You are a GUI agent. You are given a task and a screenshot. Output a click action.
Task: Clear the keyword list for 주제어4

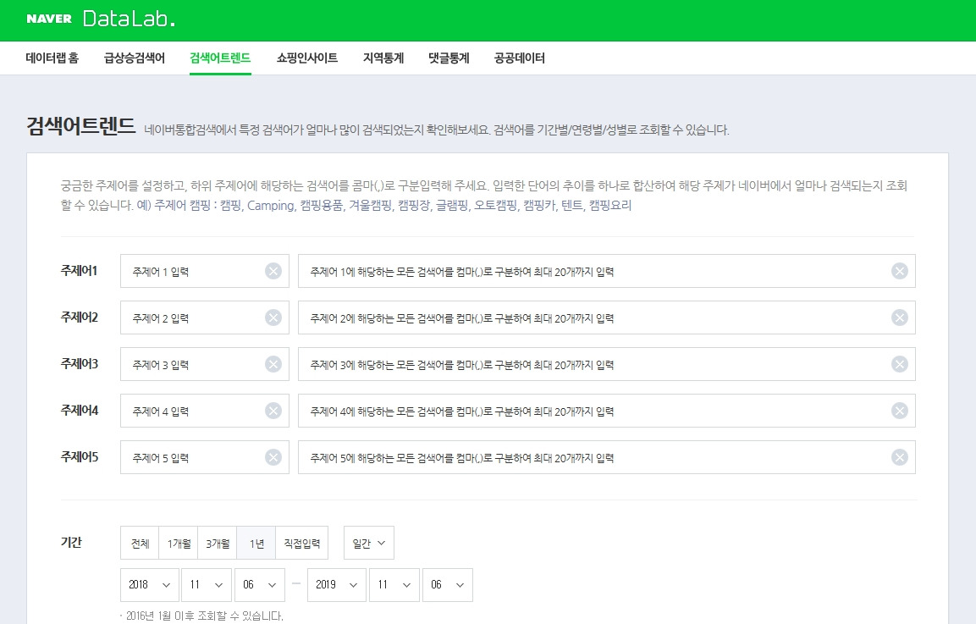(x=900, y=410)
